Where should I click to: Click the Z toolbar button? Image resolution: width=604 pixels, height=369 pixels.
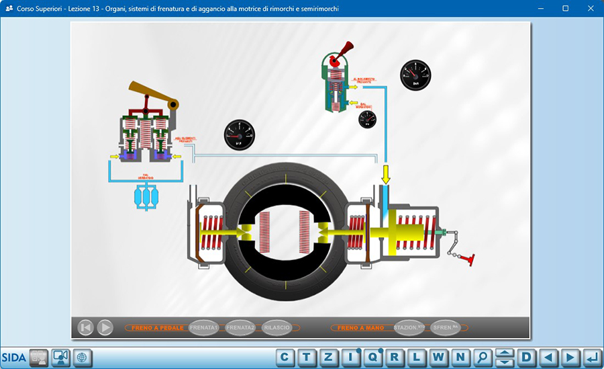click(329, 357)
